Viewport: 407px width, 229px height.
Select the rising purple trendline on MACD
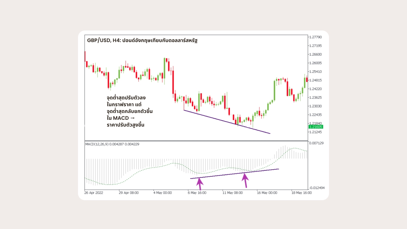pyautogui.click(x=234, y=173)
